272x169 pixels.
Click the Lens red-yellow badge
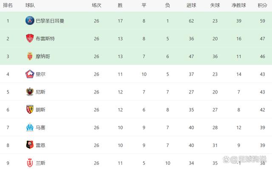click(30, 110)
